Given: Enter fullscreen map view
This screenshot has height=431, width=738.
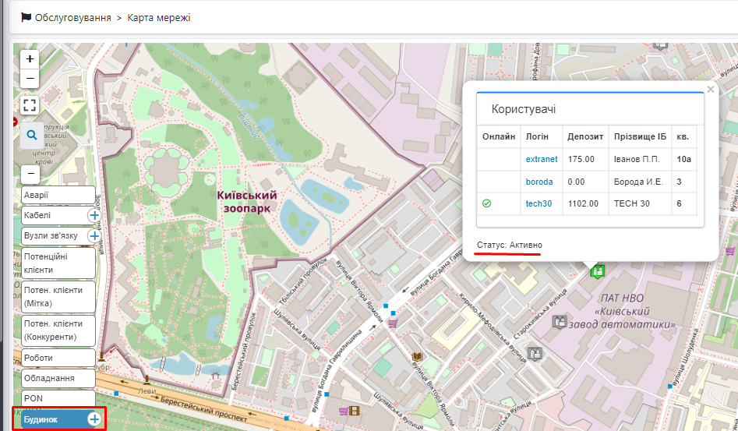Looking at the screenshot, I should 30,105.
